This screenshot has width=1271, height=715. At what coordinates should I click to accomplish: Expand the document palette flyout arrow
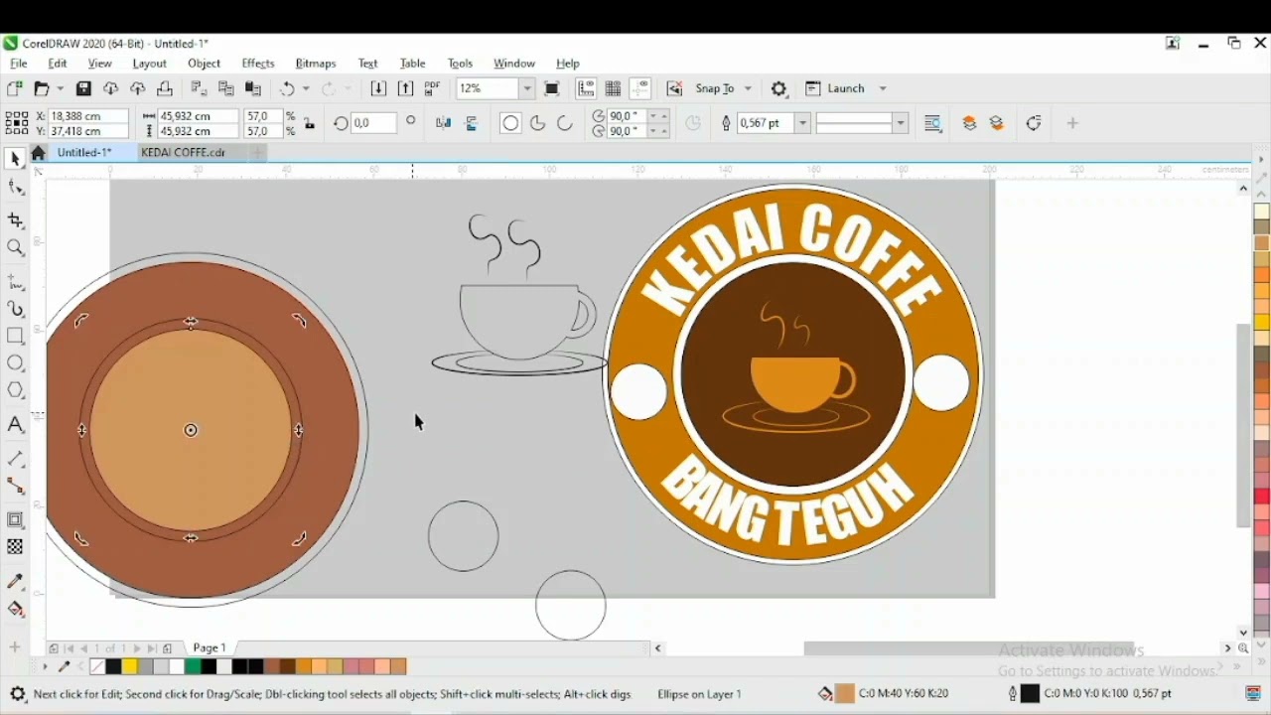coord(45,667)
